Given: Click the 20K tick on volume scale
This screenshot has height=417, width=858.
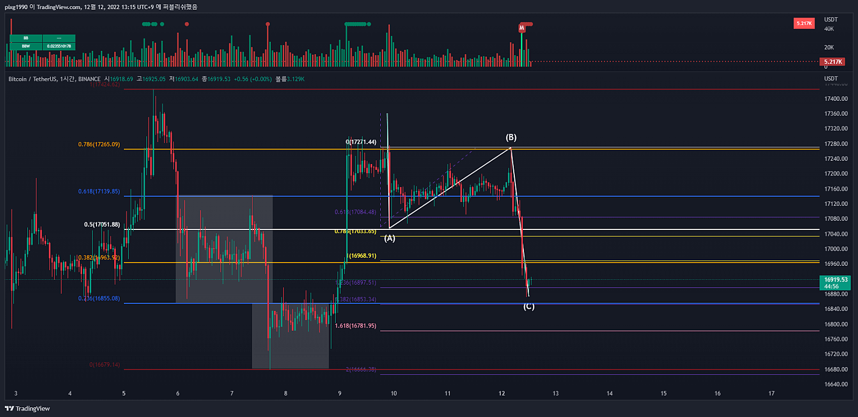Looking at the screenshot, I should 829,48.
